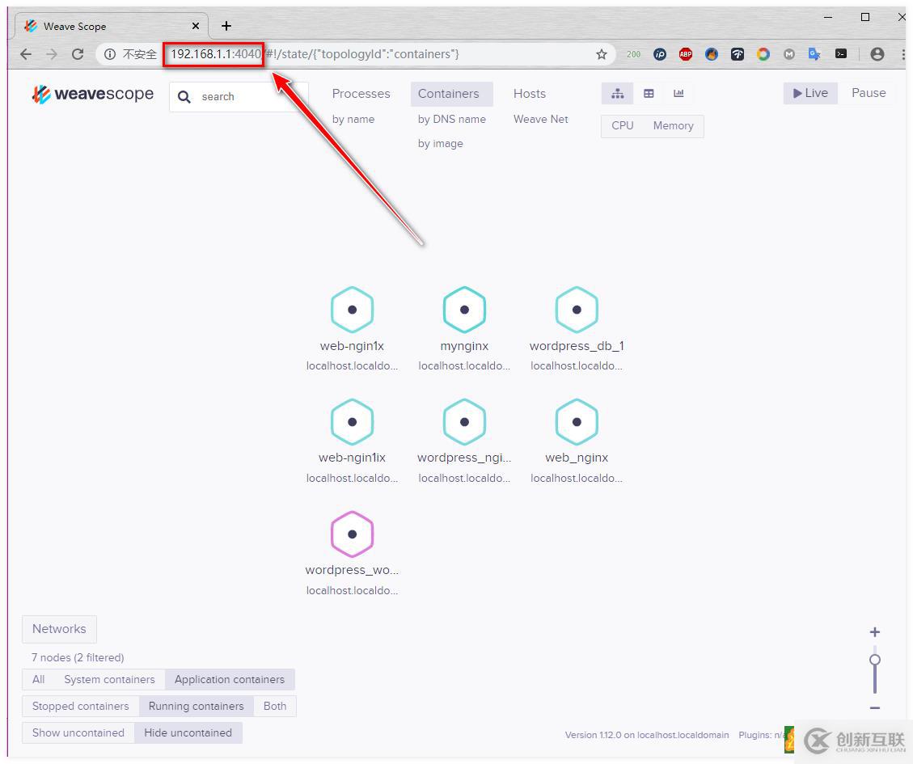Open a new browser tab
Image resolution: width=913 pixels, height=764 pixels.
(x=226, y=26)
